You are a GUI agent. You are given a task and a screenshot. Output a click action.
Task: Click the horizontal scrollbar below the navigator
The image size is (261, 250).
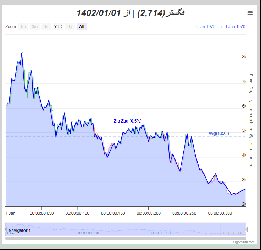click(x=126, y=238)
